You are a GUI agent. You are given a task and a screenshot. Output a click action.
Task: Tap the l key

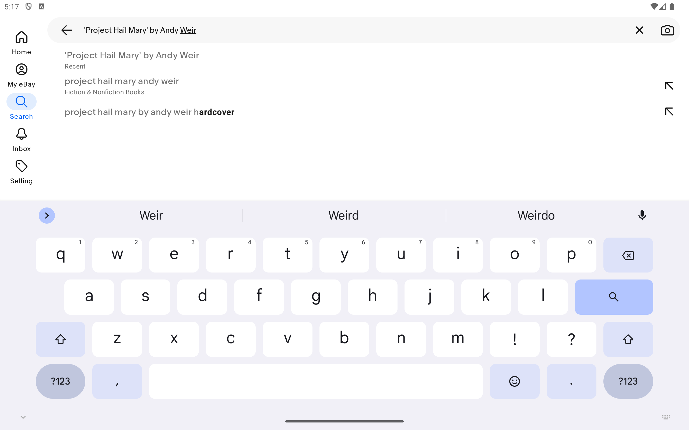tap(543, 297)
